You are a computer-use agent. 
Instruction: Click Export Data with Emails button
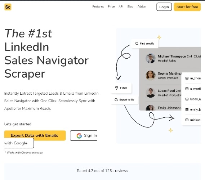tap(35, 135)
